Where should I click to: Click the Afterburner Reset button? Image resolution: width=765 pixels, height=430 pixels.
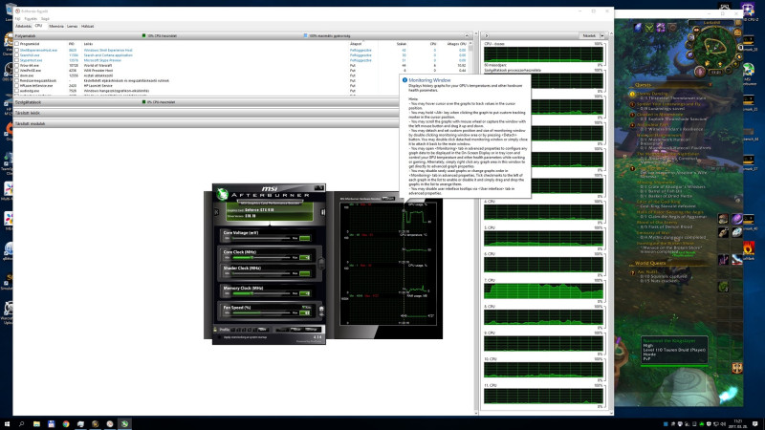click(x=296, y=330)
